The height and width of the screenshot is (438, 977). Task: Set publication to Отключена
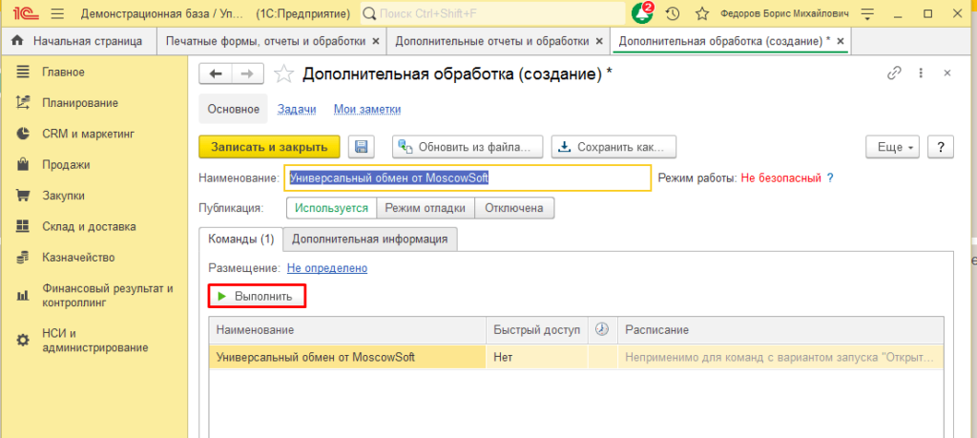pyautogui.click(x=514, y=208)
